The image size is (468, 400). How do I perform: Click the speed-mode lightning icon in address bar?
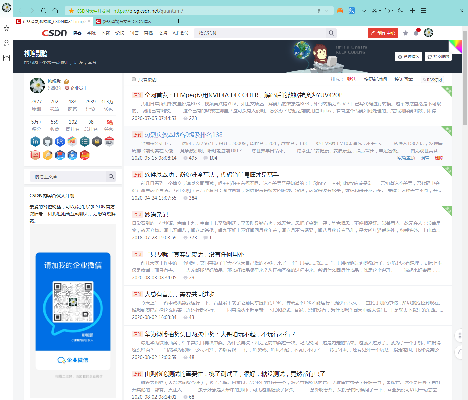(x=319, y=11)
